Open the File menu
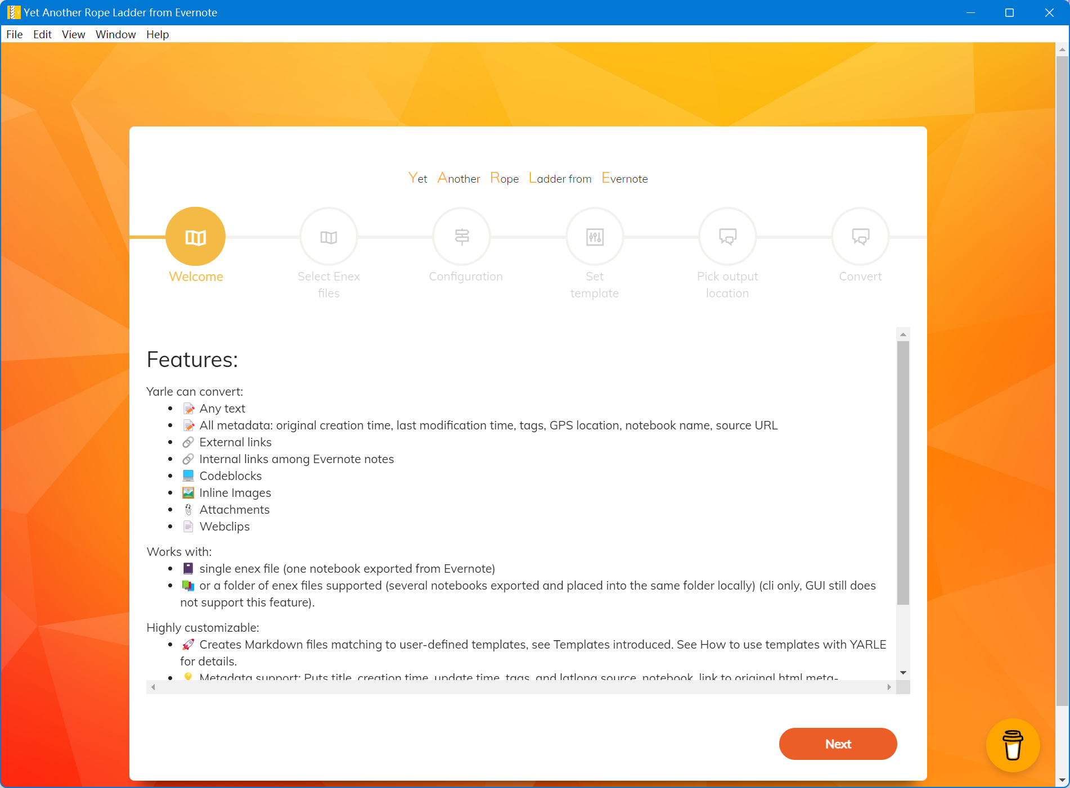The width and height of the screenshot is (1070, 788). tap(15, 34)
